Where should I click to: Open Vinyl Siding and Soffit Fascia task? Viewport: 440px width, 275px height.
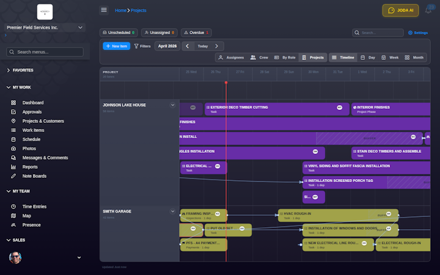[366, 168]
